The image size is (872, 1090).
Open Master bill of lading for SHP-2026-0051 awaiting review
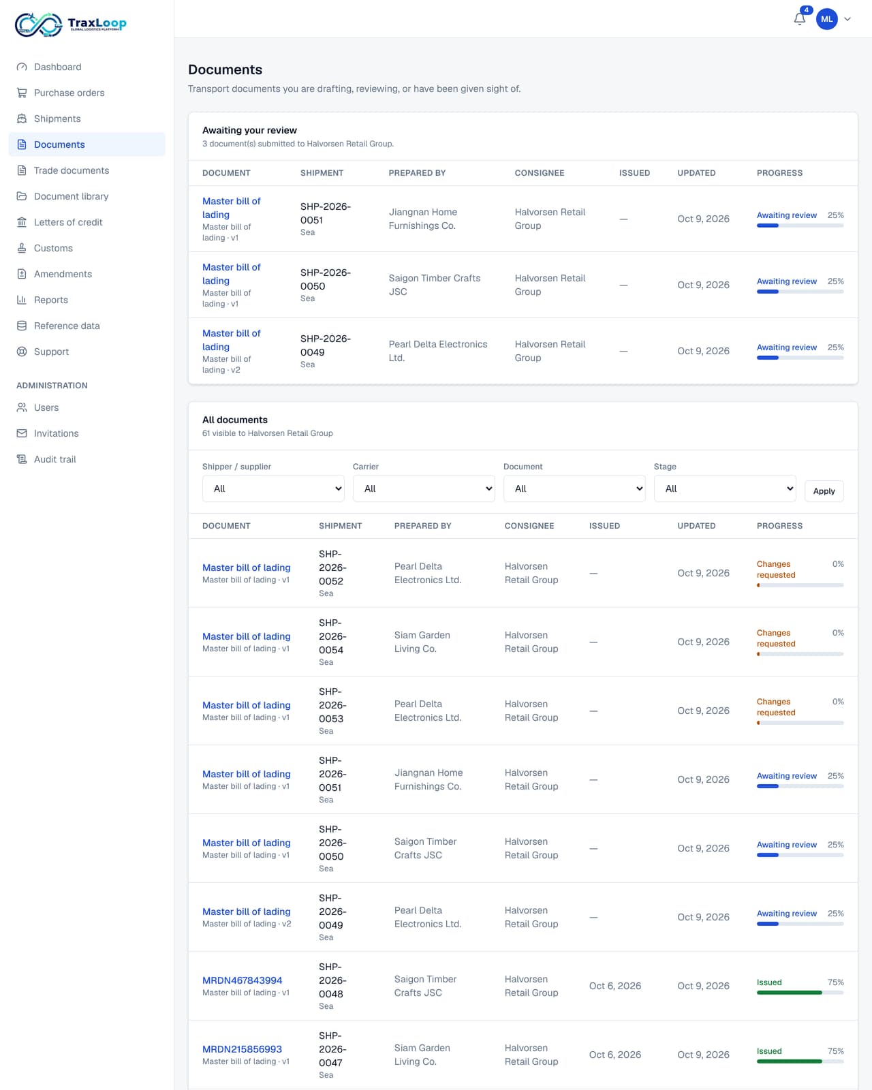232,208
